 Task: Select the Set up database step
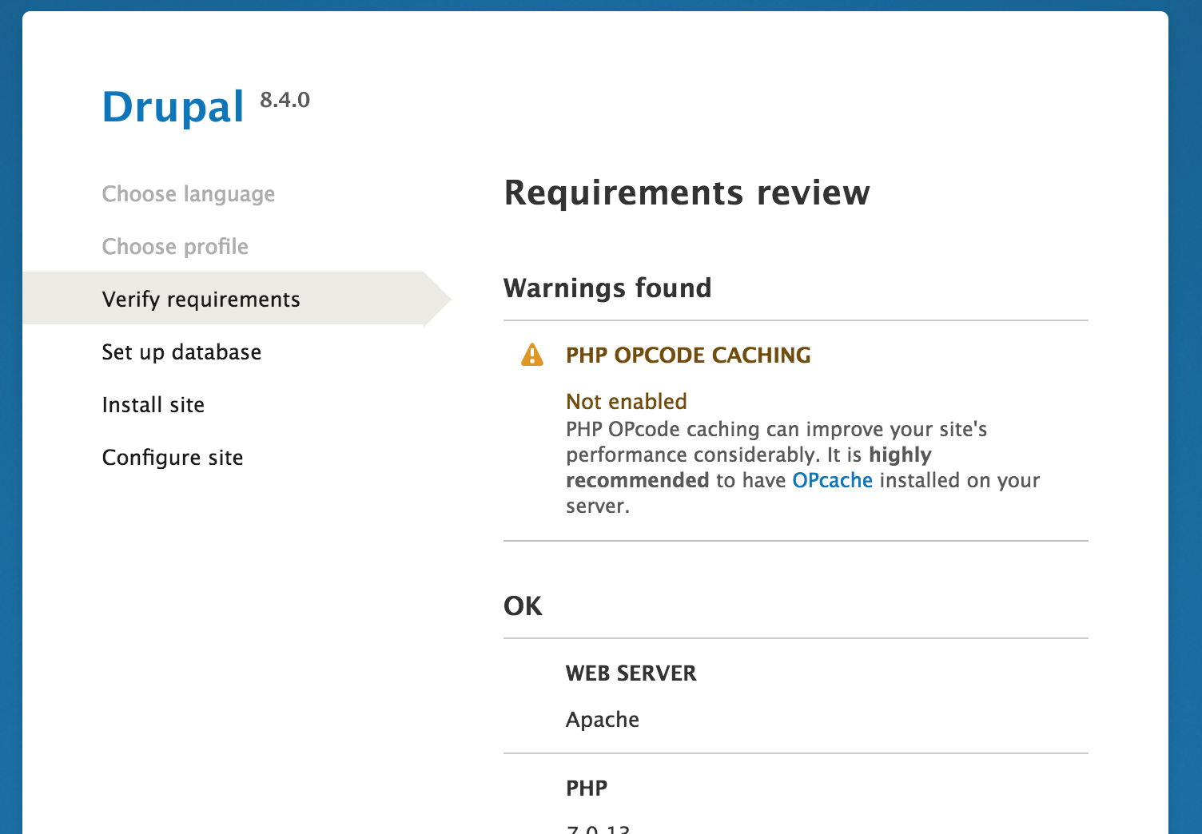(181, 352)
